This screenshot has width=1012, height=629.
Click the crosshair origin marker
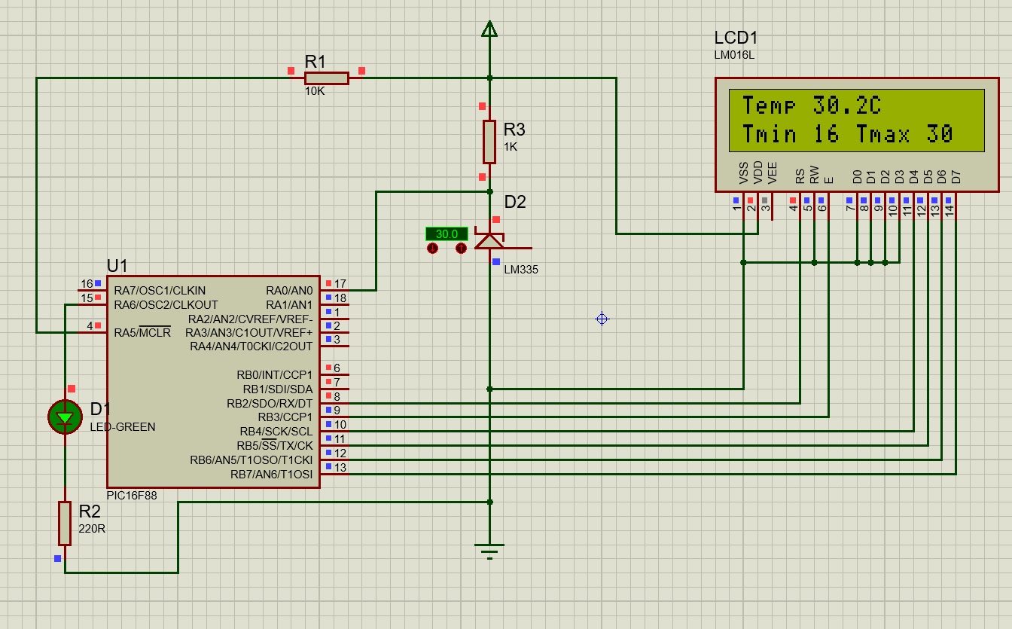pyautogui.click(x=602, y=319)
